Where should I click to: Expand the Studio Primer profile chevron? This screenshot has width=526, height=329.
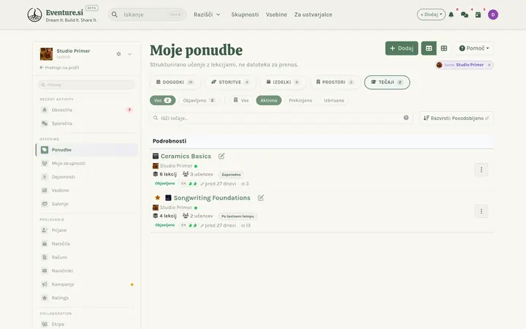[x=129, y=54]
